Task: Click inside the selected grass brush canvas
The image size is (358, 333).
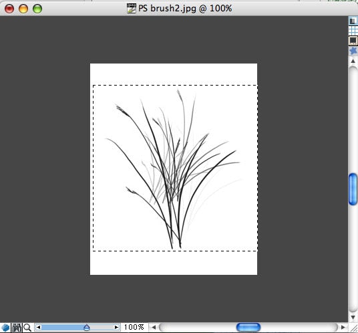Action: coord(176,168)
